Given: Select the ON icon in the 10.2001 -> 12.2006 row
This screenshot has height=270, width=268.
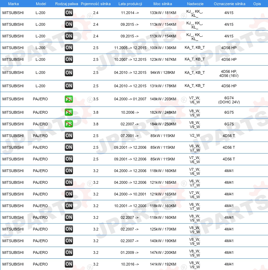Looking at the screenshot, I should 69,206.
